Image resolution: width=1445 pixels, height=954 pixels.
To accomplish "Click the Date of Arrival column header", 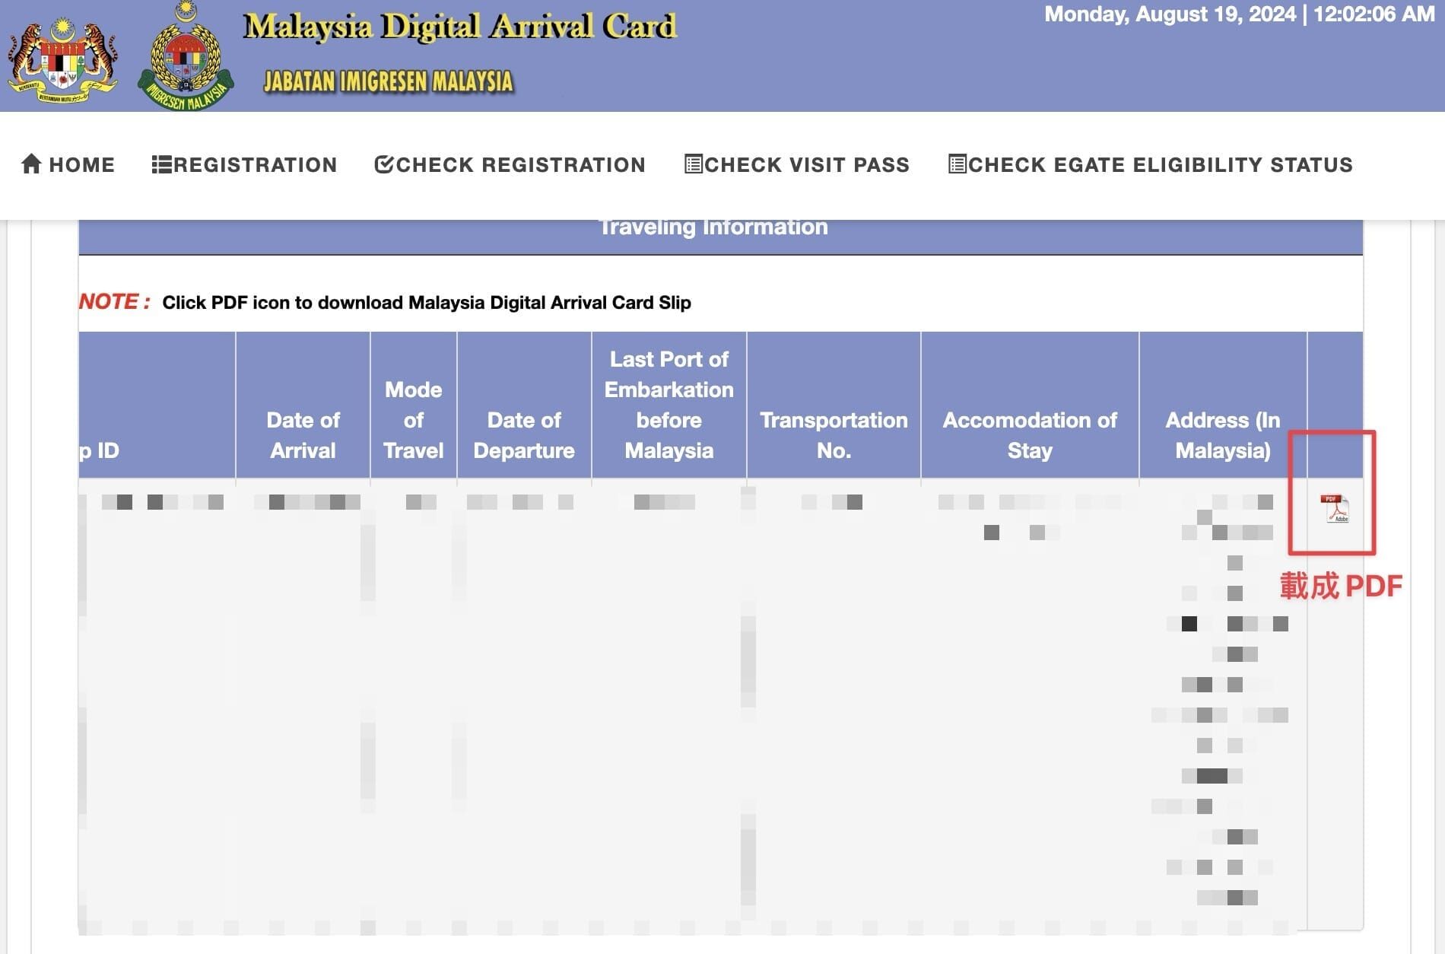I will (x=303, y=435).
